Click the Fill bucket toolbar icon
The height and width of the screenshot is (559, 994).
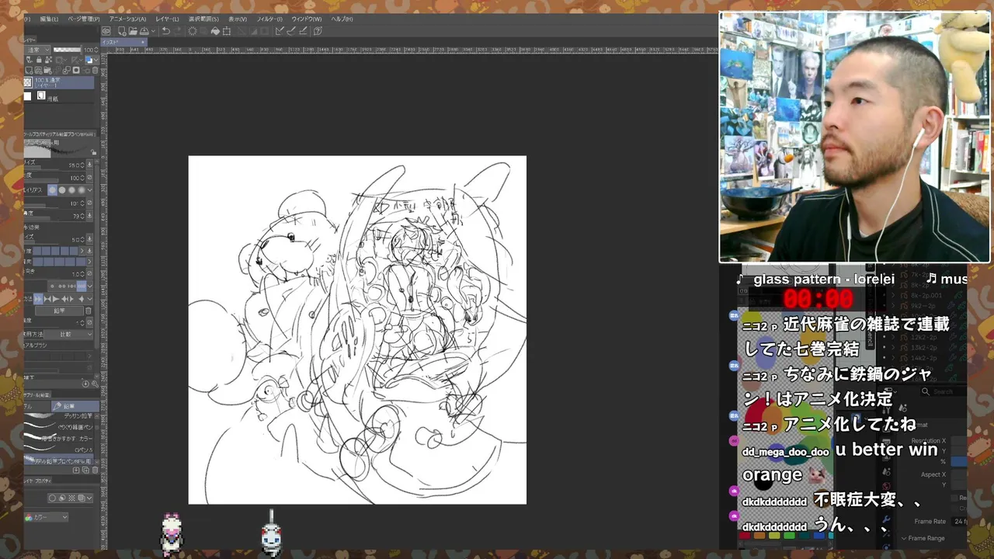coord(215,31)
